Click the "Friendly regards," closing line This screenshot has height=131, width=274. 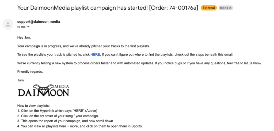click(x=30, y=72)
